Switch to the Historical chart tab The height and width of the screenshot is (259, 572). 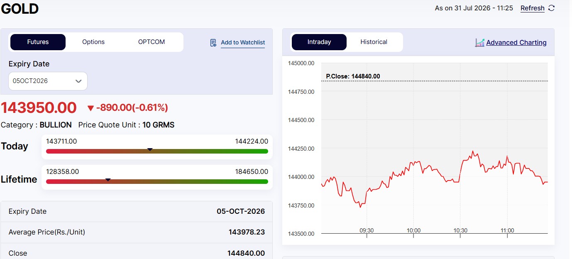374,42
